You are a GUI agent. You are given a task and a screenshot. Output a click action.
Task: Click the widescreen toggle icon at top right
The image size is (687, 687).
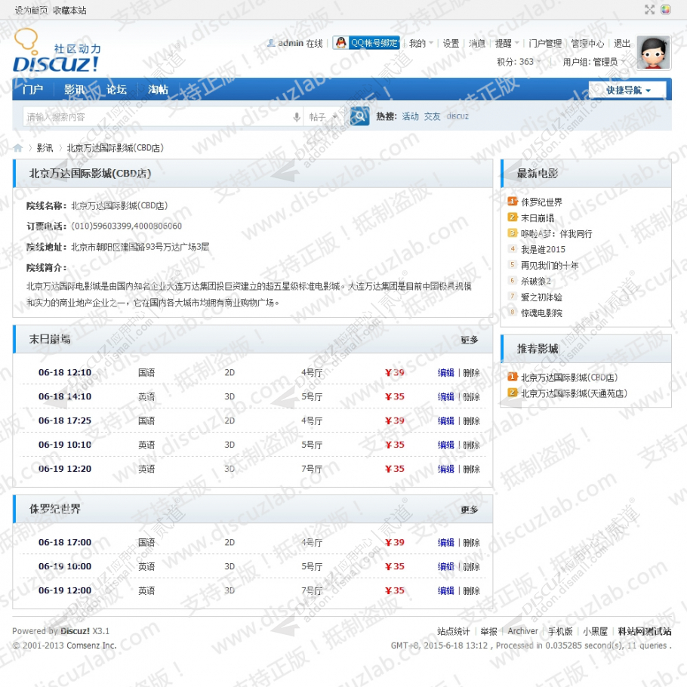click(650, 10)
